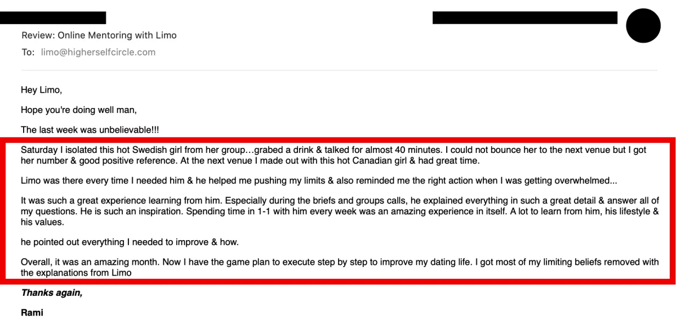The height and width of the screenshot is (325, 676).
Task: Click the line 'he pointed out everything I needed'
Action: (x=130, y=242)
